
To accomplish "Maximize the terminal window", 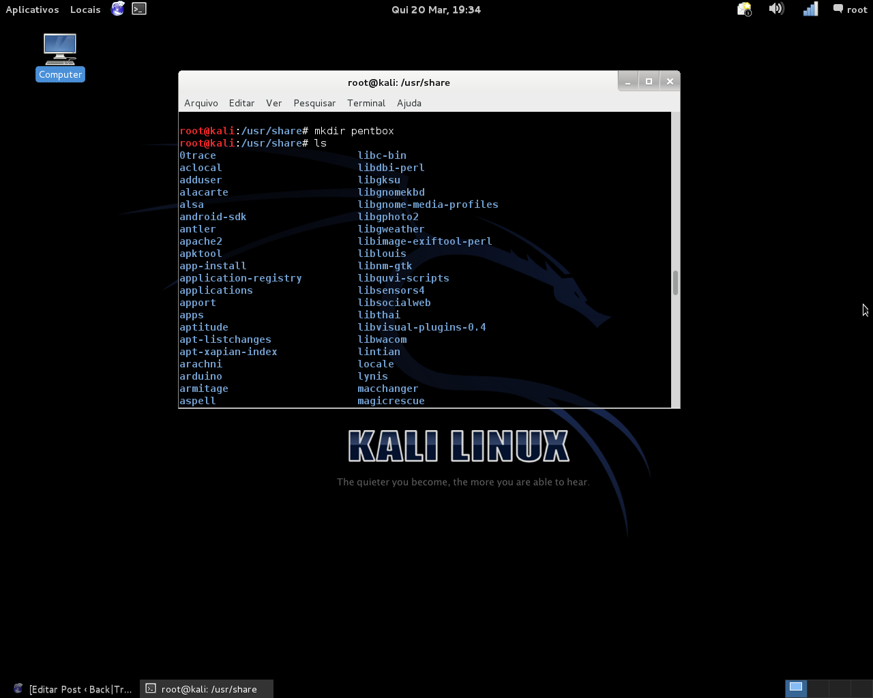I will 649,81.
